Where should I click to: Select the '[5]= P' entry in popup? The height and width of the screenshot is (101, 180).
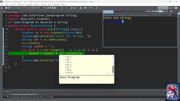click(69, 57)
